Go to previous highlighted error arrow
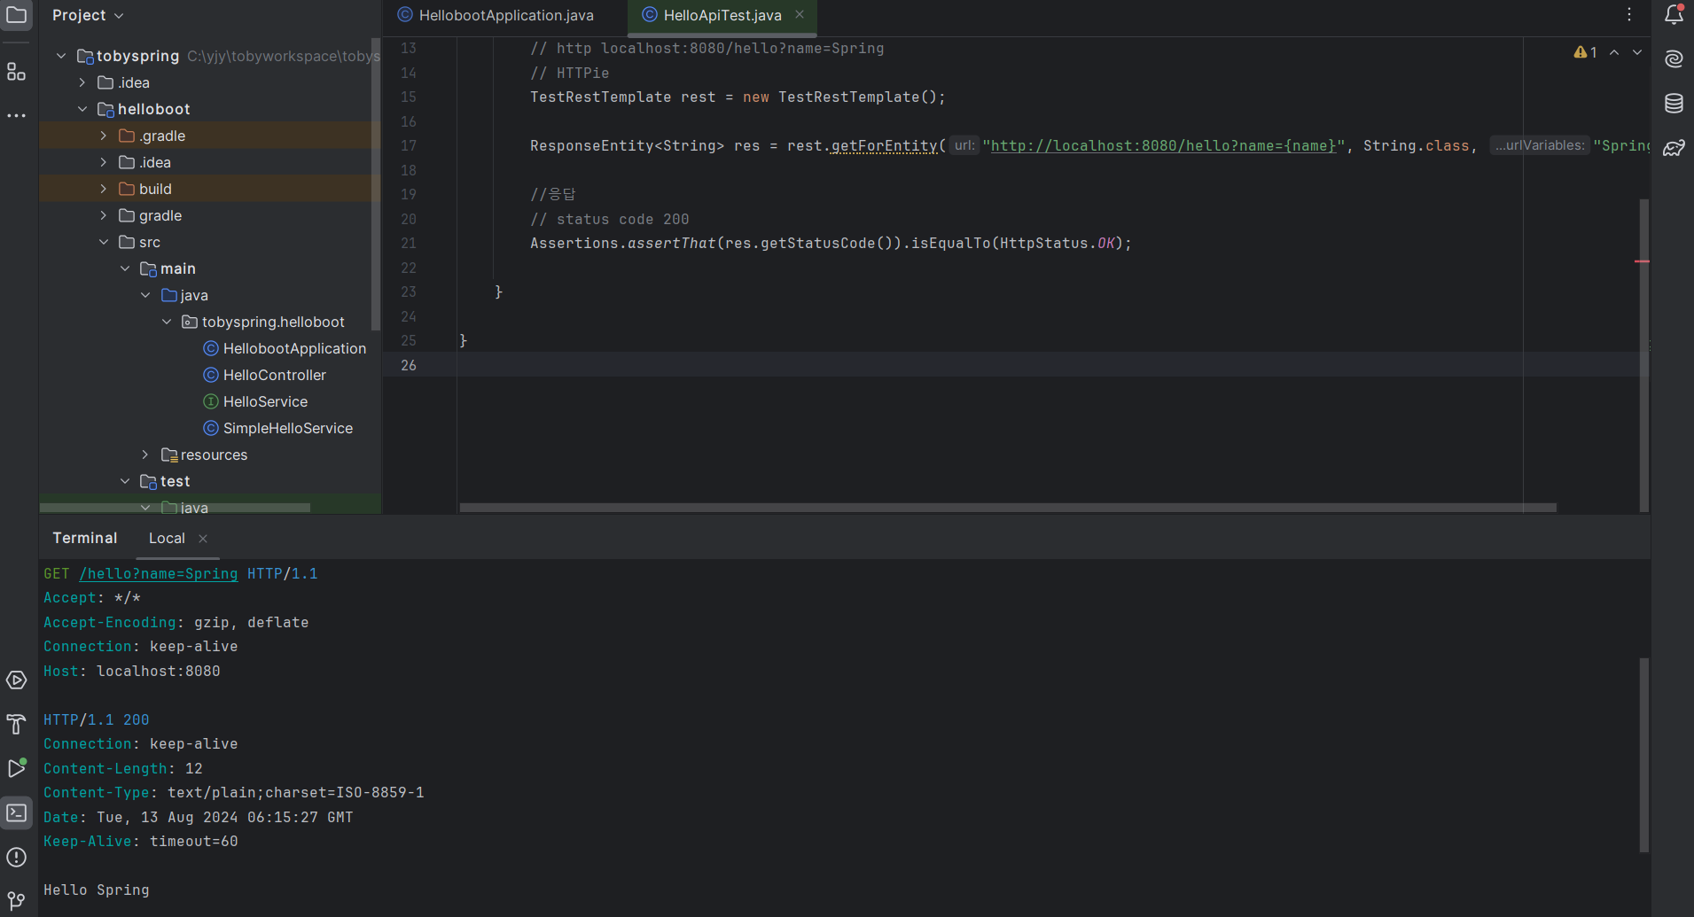This screenshot has height=917, width=1694. (x=1614, y=52)
